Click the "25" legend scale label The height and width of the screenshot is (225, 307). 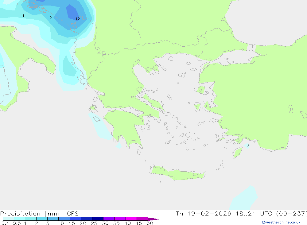(x=94, y=223)
